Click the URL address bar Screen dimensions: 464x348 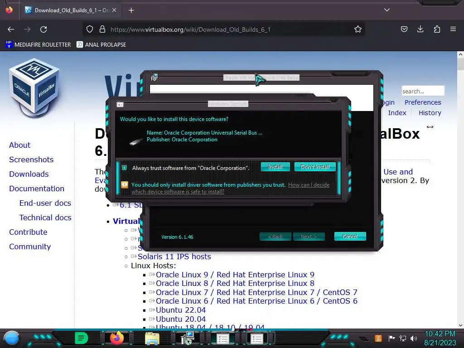225,29
